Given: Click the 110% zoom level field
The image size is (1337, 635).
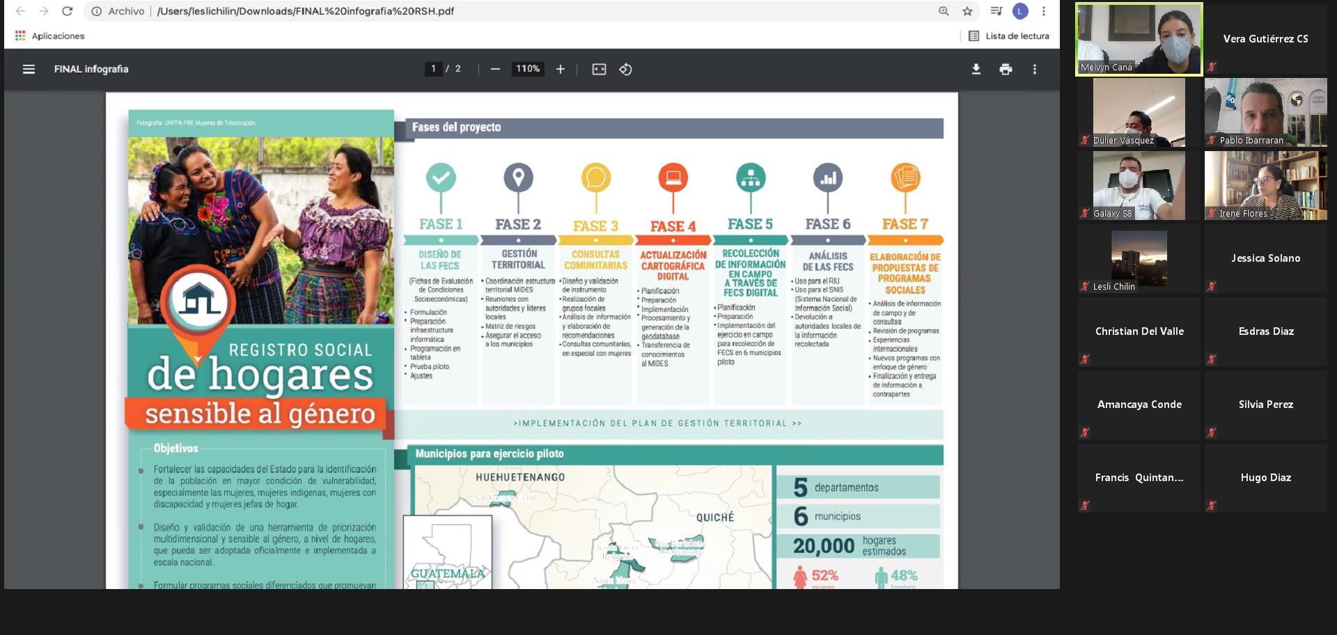Looking at the screenshot, I should 527,69.
